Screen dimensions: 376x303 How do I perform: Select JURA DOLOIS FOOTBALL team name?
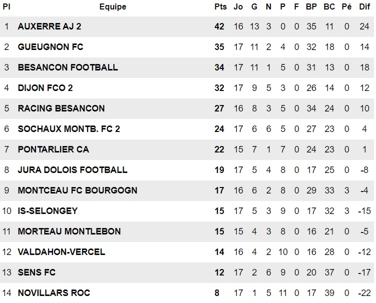coord(73,170)
